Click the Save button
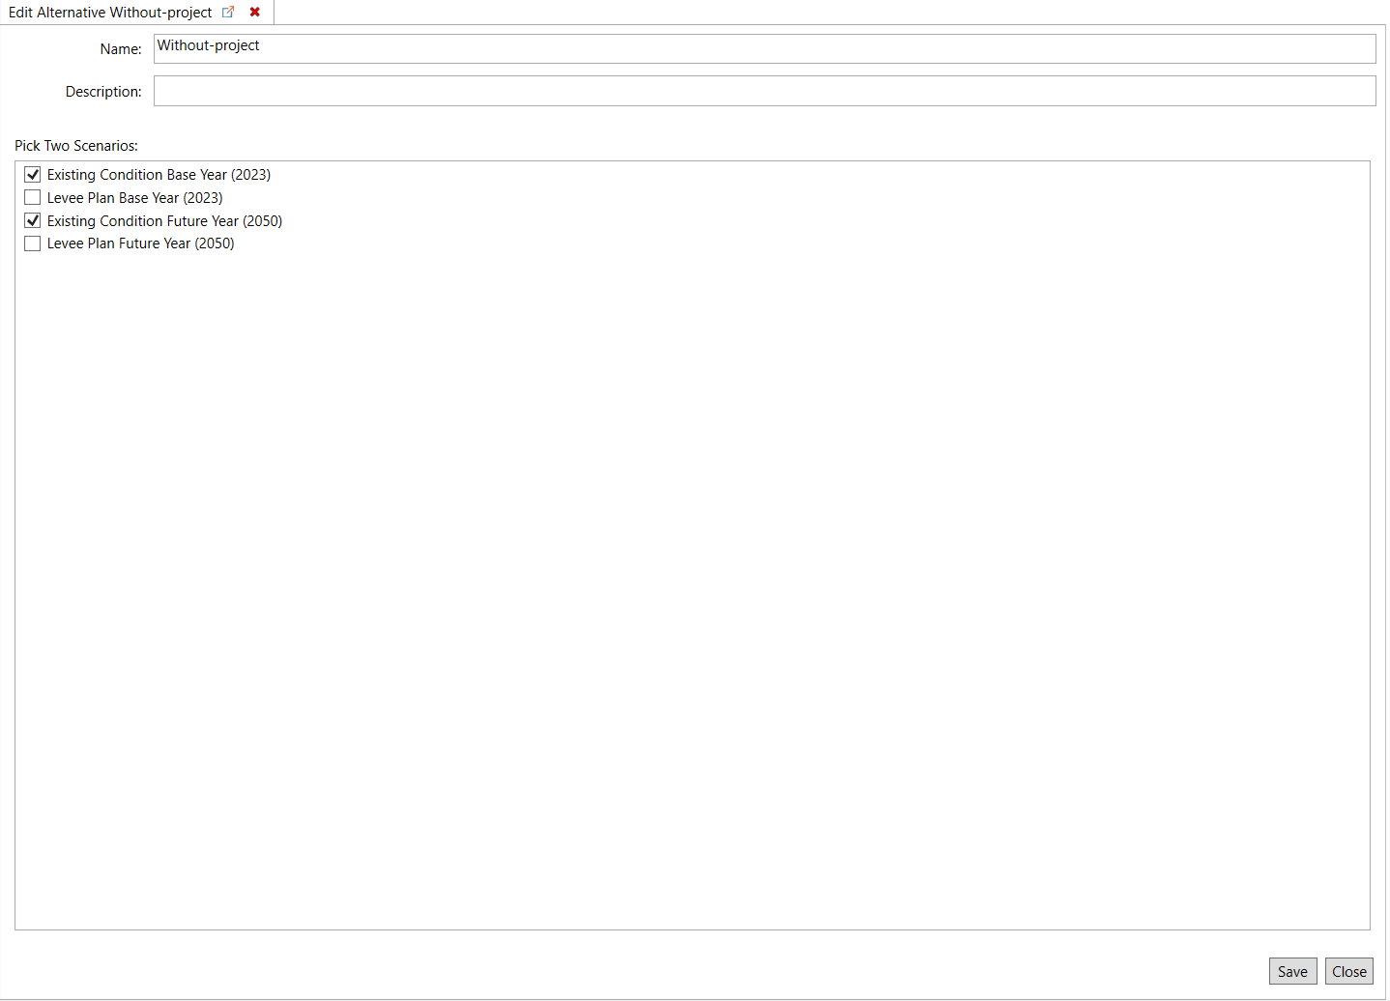 click(x=1291, y=972)
